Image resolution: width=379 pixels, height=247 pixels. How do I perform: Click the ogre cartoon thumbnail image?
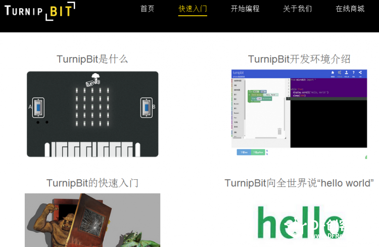(92, 220)
